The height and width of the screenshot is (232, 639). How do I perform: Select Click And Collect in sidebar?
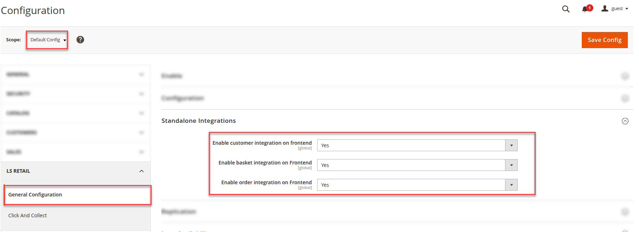(x=28, y=215)
